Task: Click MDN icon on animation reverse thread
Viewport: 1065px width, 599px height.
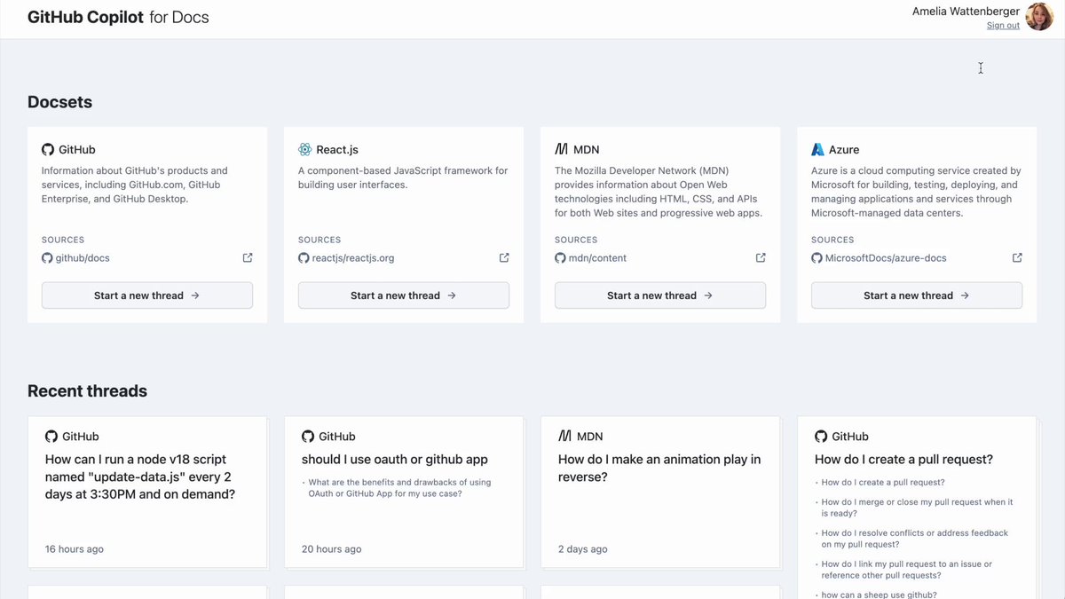Action: tap(564, 437)
